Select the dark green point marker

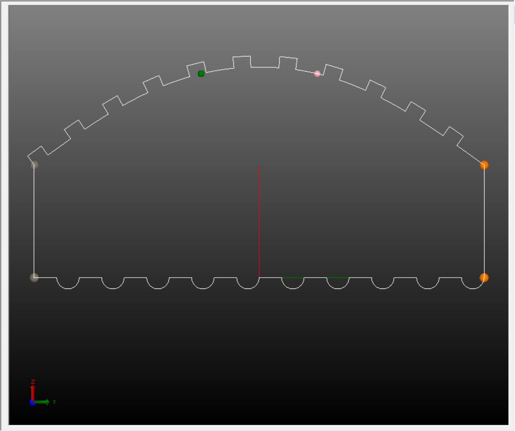(x=201, y=74)
